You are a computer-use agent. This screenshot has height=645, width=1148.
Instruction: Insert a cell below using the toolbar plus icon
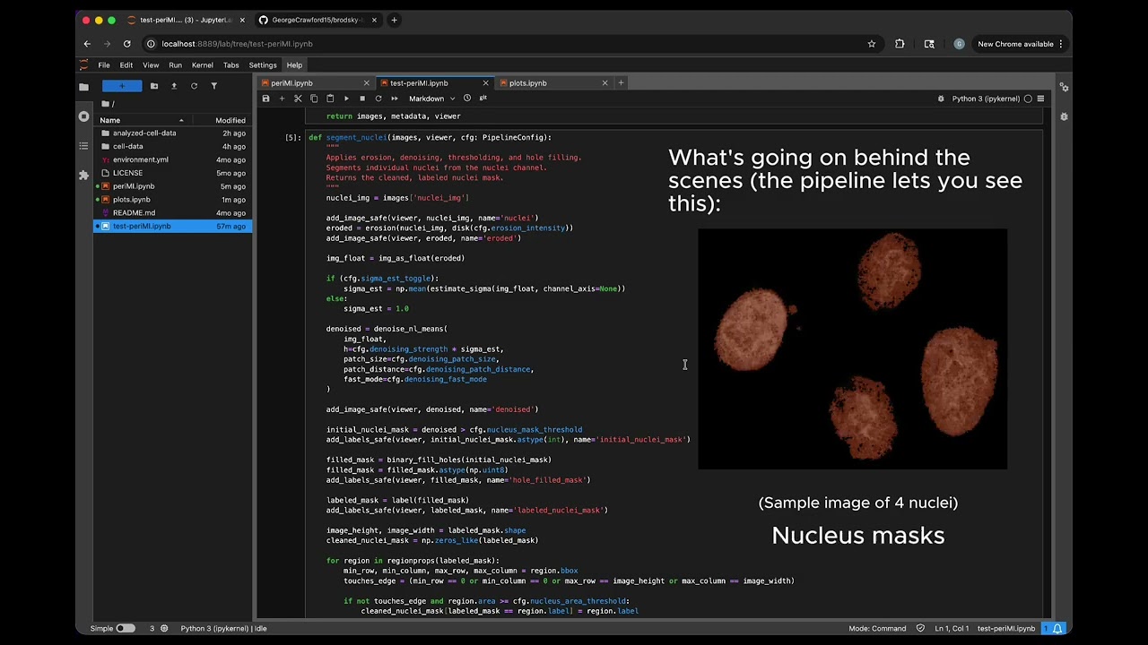coord(282,99)
